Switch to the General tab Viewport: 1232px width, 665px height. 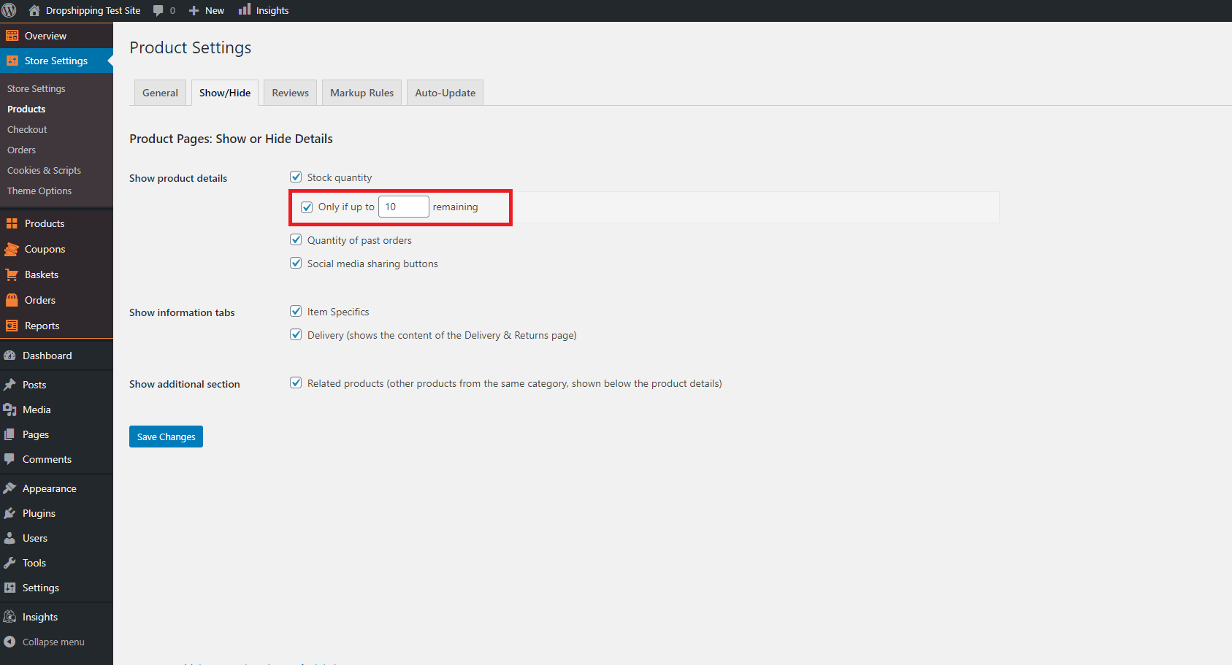(x=160, y=93)
